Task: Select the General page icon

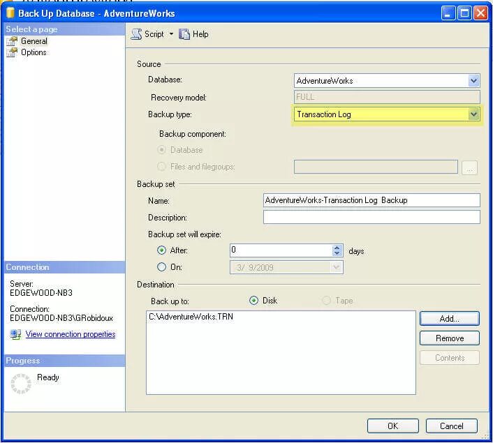Action: pos(12,41)
